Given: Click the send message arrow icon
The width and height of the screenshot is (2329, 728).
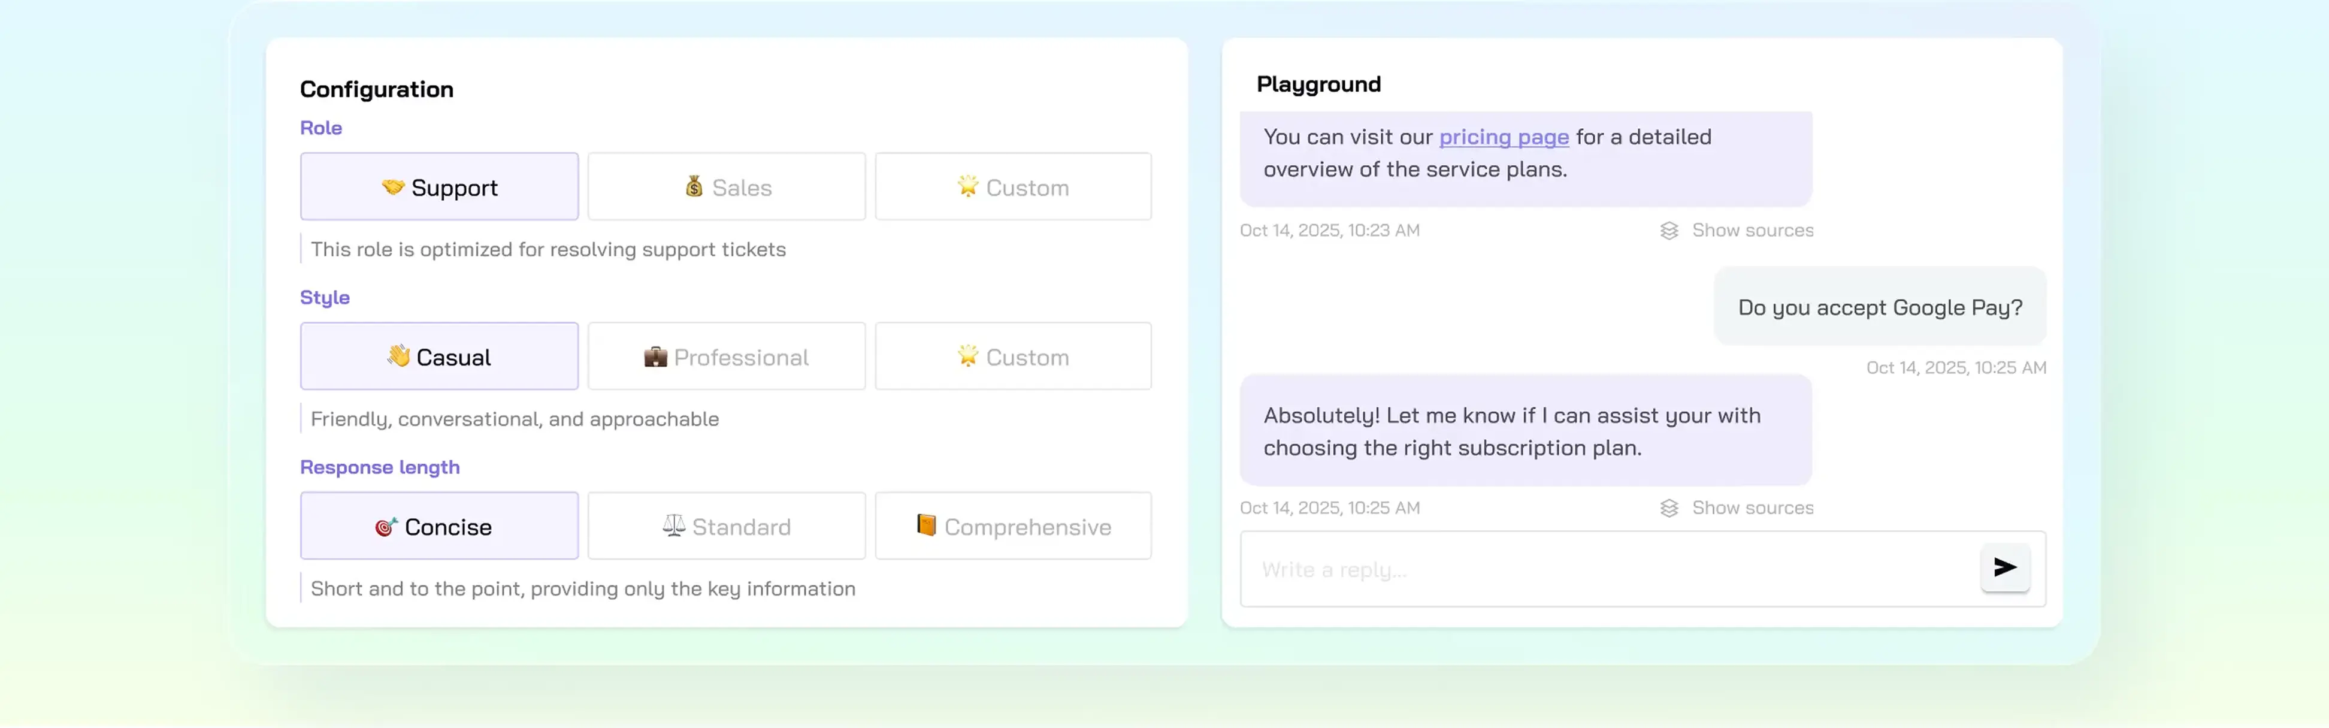Looking at the screenshot, I should (2004, 567).
